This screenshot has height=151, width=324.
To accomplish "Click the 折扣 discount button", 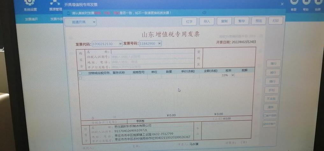I will tap(272, 90).
